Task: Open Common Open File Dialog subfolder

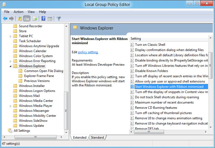Action: pyautogui.click(x=43, y=71)
